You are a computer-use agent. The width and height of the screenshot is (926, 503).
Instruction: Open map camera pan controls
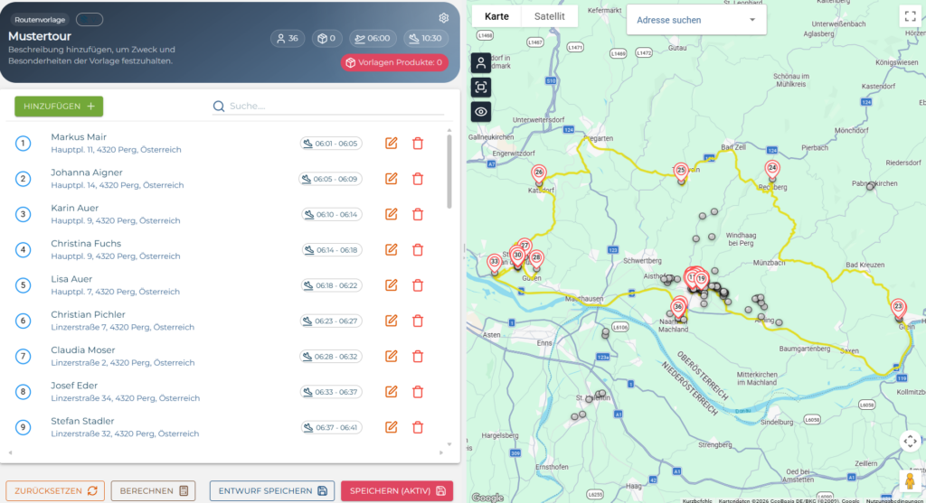point(910,441)
